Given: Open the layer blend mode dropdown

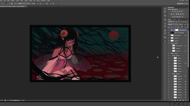Looking at the screenshot, I should tap(173, 24).
